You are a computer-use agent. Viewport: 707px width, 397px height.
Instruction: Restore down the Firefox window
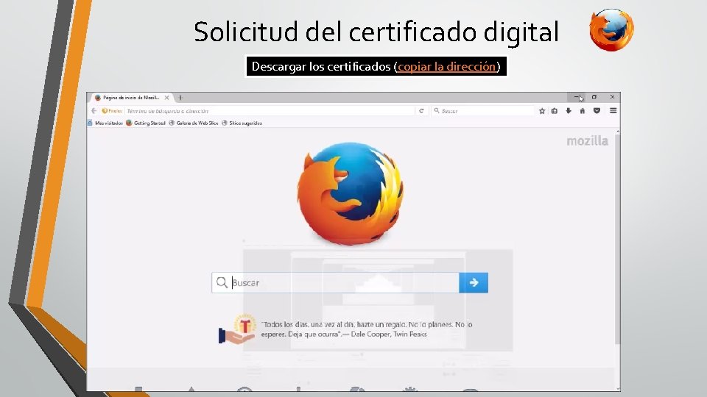[594, 97]
